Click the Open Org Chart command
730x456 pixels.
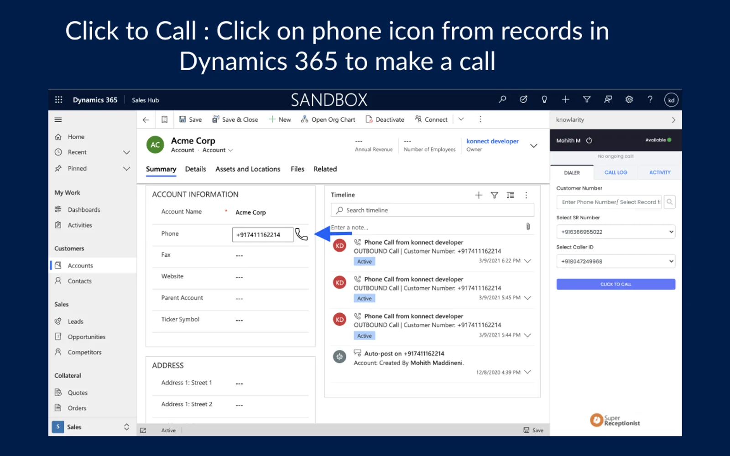[328, 119]
